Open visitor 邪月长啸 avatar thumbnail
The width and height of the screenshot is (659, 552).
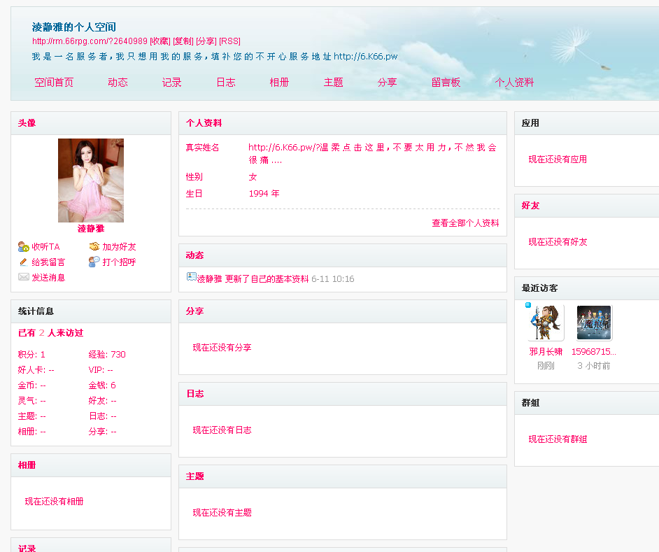(546, 323)
